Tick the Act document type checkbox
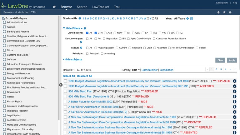This screenshot has height=135, width=240. pyautogui.click(x=96, y=38)
